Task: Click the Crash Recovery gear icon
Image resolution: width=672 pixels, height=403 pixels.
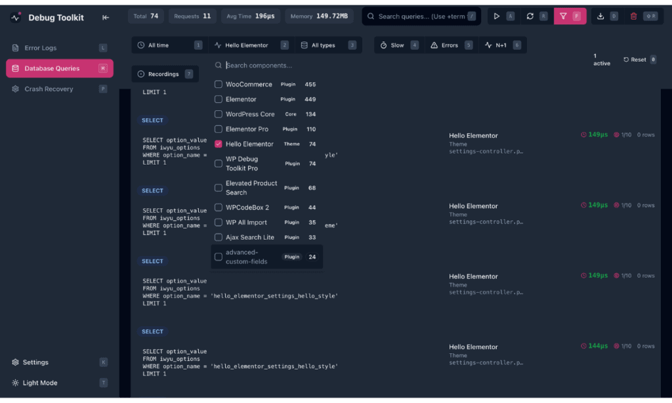Action: (16, 89)
